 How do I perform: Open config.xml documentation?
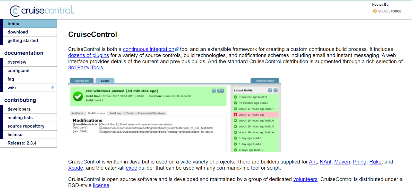pos(19,71)
